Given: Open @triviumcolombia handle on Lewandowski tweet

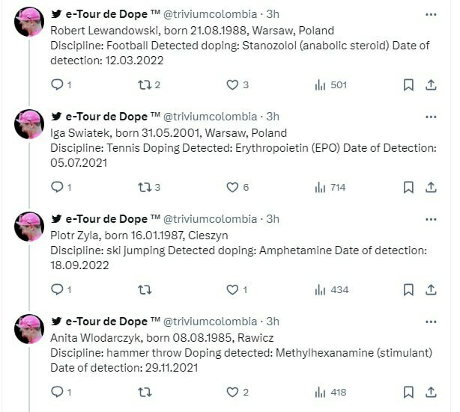Looking at the screenshot, I should pyautogui.click(x=209, y=13).
